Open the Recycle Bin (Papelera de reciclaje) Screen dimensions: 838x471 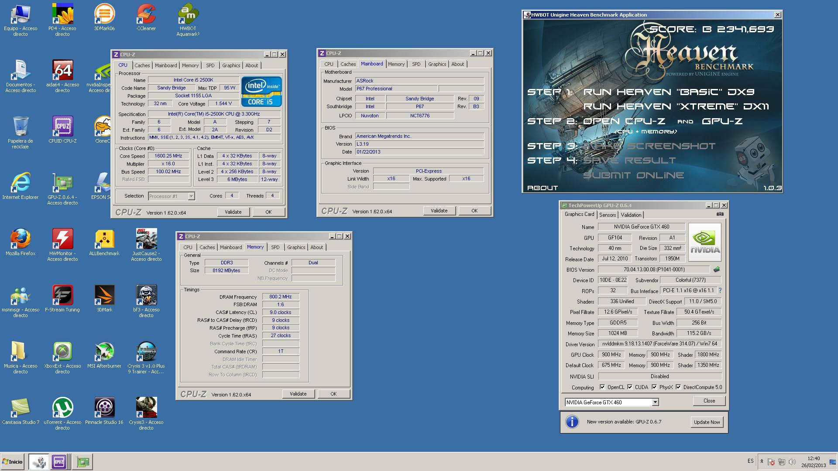[x=21, y=132]
